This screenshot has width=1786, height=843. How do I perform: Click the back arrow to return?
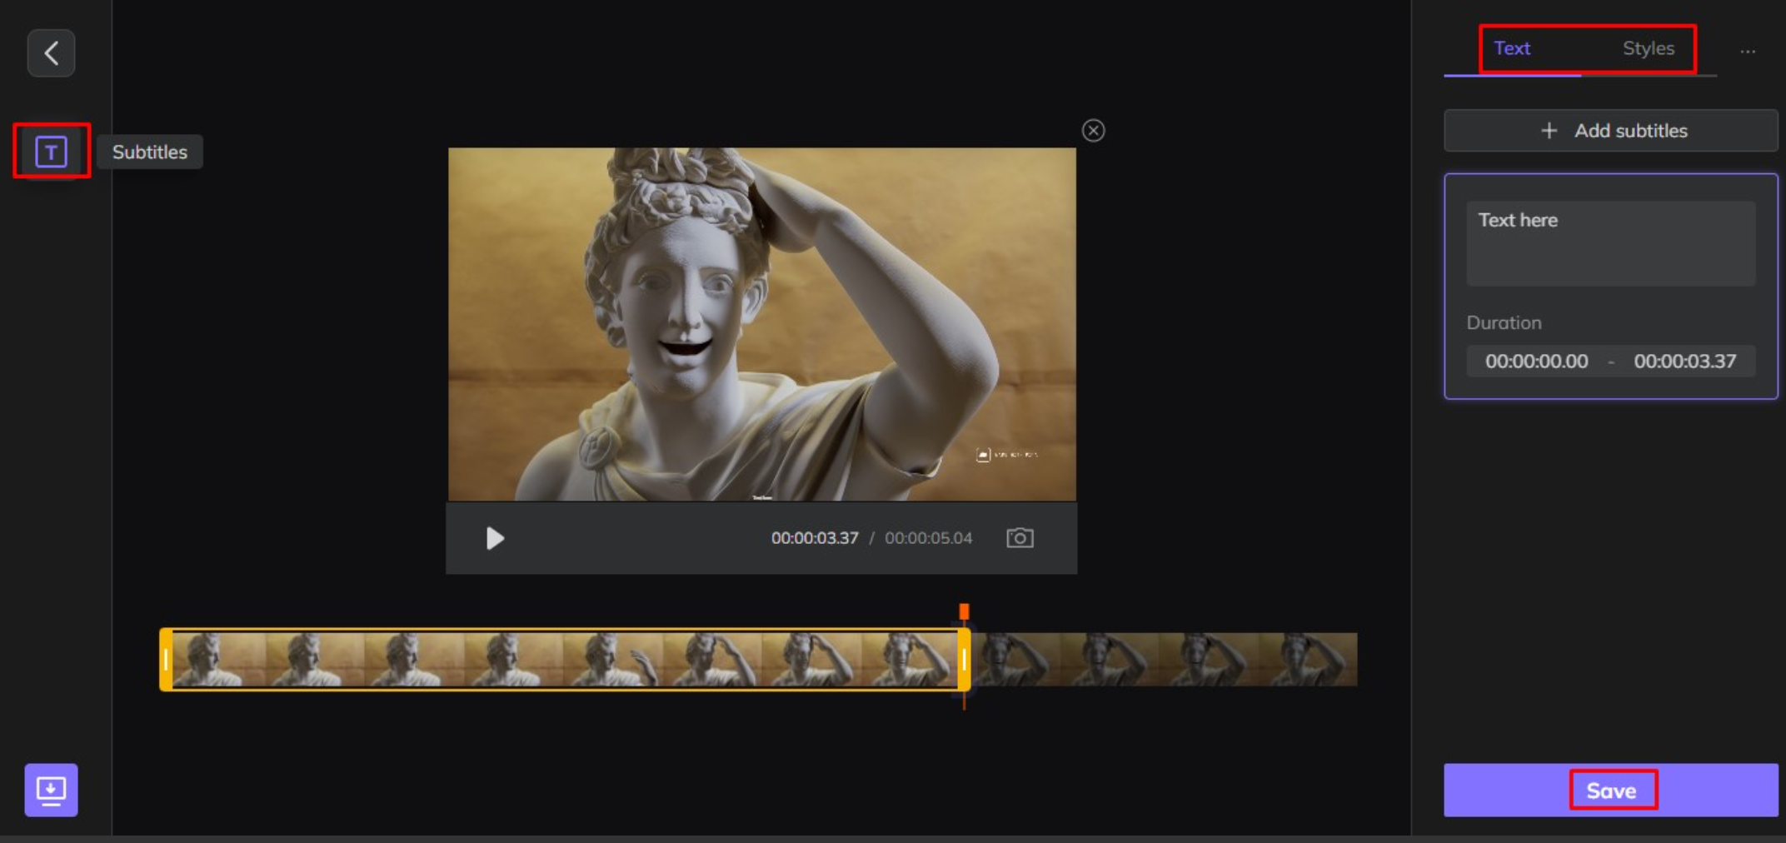tap(51, 52)
